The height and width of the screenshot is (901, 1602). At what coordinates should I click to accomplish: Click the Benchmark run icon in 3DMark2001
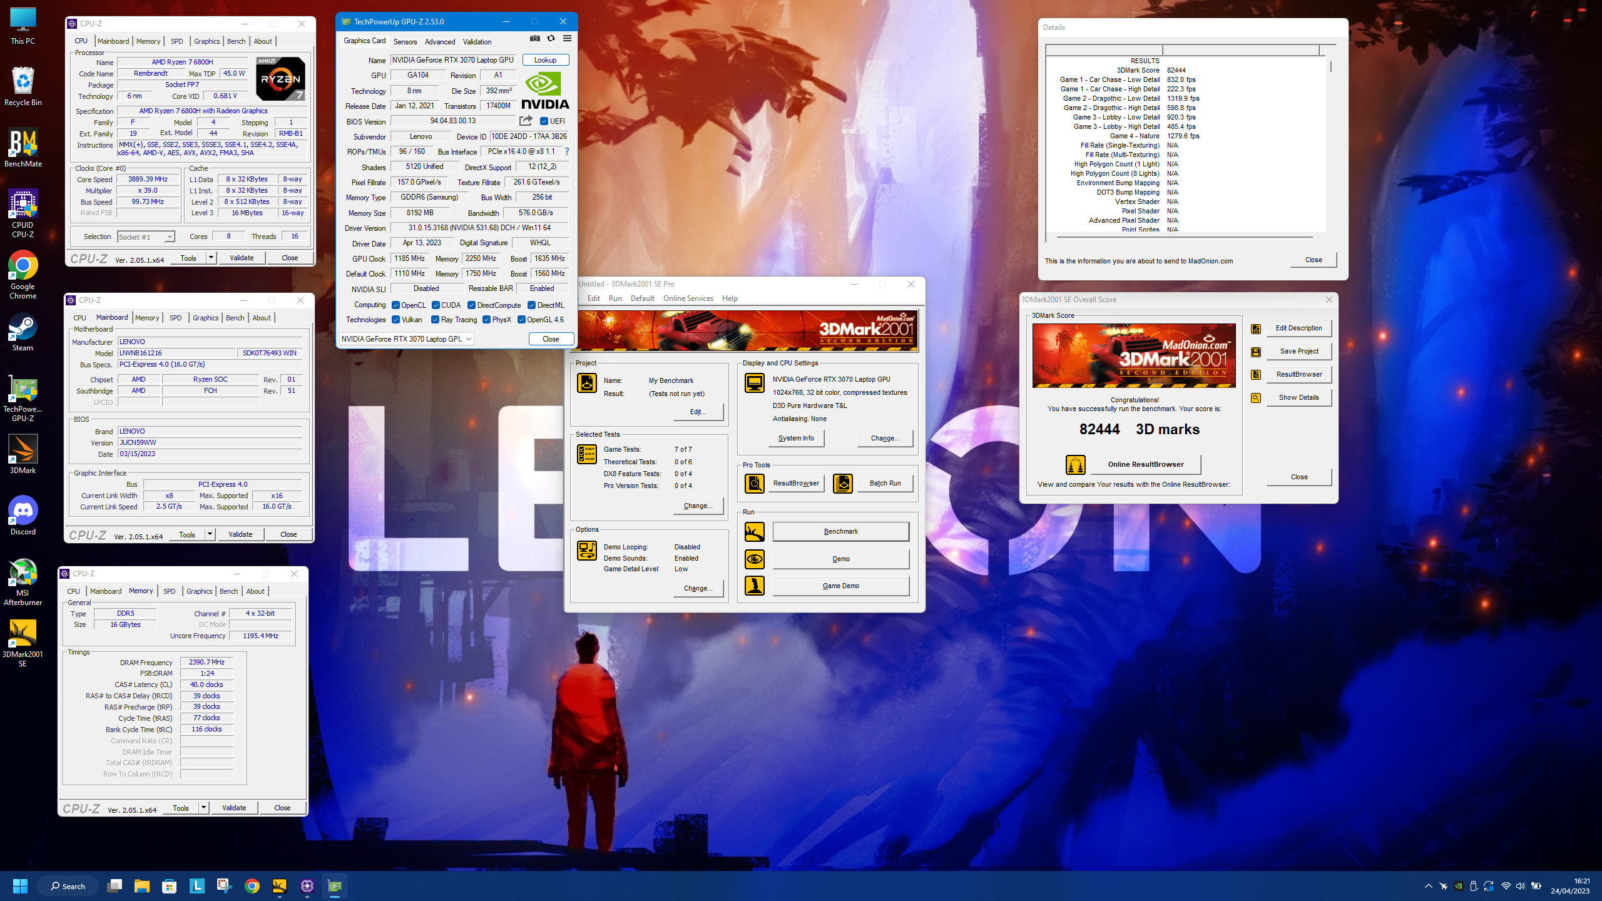coord(755,532)
